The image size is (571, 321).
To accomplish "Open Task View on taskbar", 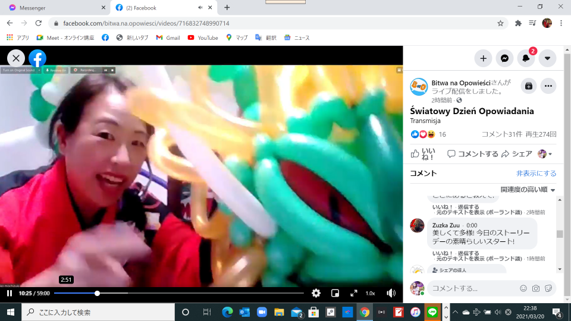I will (x=207, y=312).
